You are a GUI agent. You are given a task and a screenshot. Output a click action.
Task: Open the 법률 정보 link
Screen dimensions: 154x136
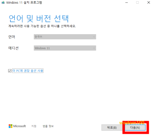48,126
